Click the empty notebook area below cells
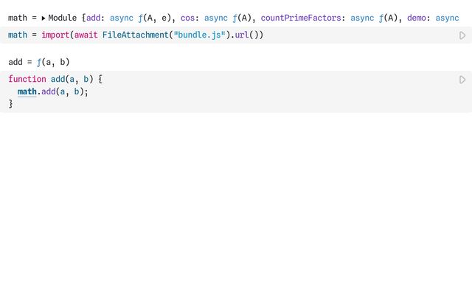The image size is (472, 295). tap(236, 206)
